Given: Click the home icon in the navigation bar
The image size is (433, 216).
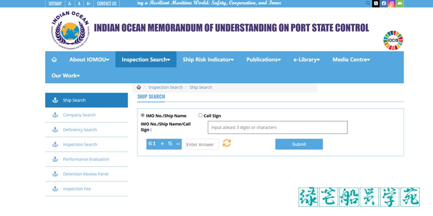Looking at the screenshot, I should point(54,59).
